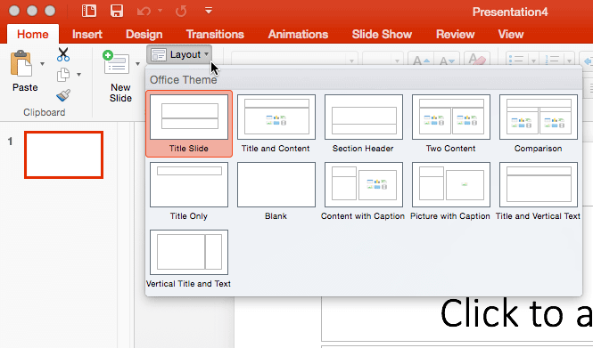The width and height of the screenshot is (593, 348).
Task: Open the Paste options dropdown arrow
Action: 43,64
